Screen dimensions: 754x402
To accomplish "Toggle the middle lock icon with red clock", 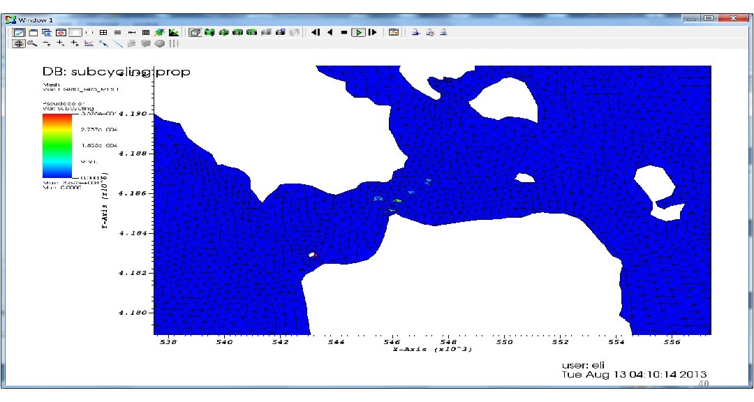I will [x=430, y=33].
